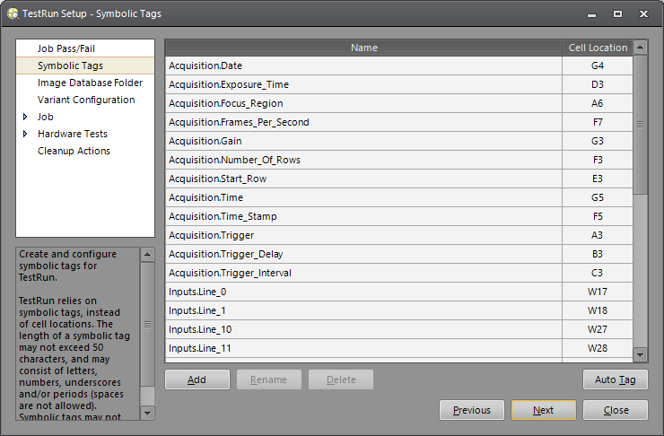
Task: Open Image Database Folder settings
Action: [90, 83]
